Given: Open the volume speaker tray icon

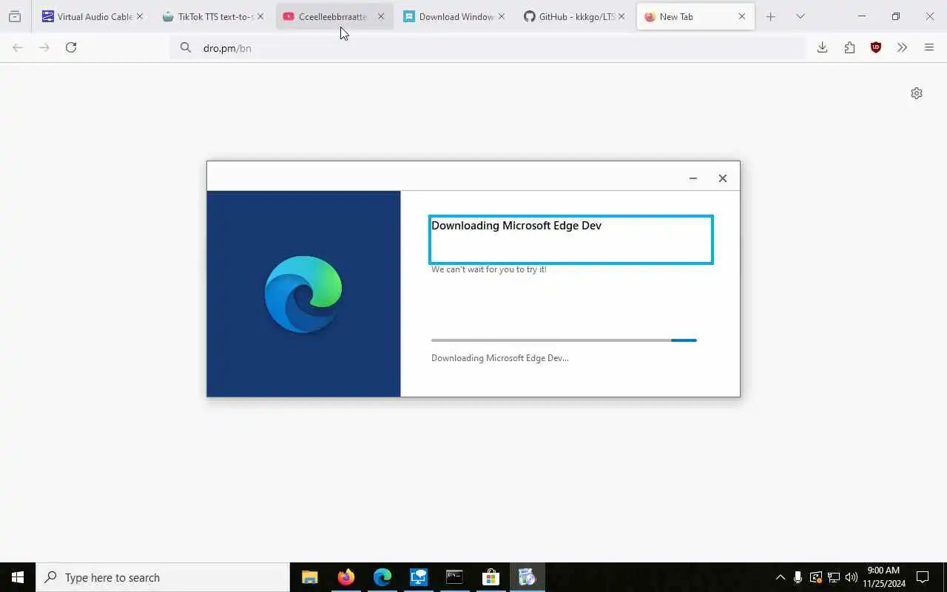Looking at the screenshot, I should pyautogui.click(x=851, y=577).
